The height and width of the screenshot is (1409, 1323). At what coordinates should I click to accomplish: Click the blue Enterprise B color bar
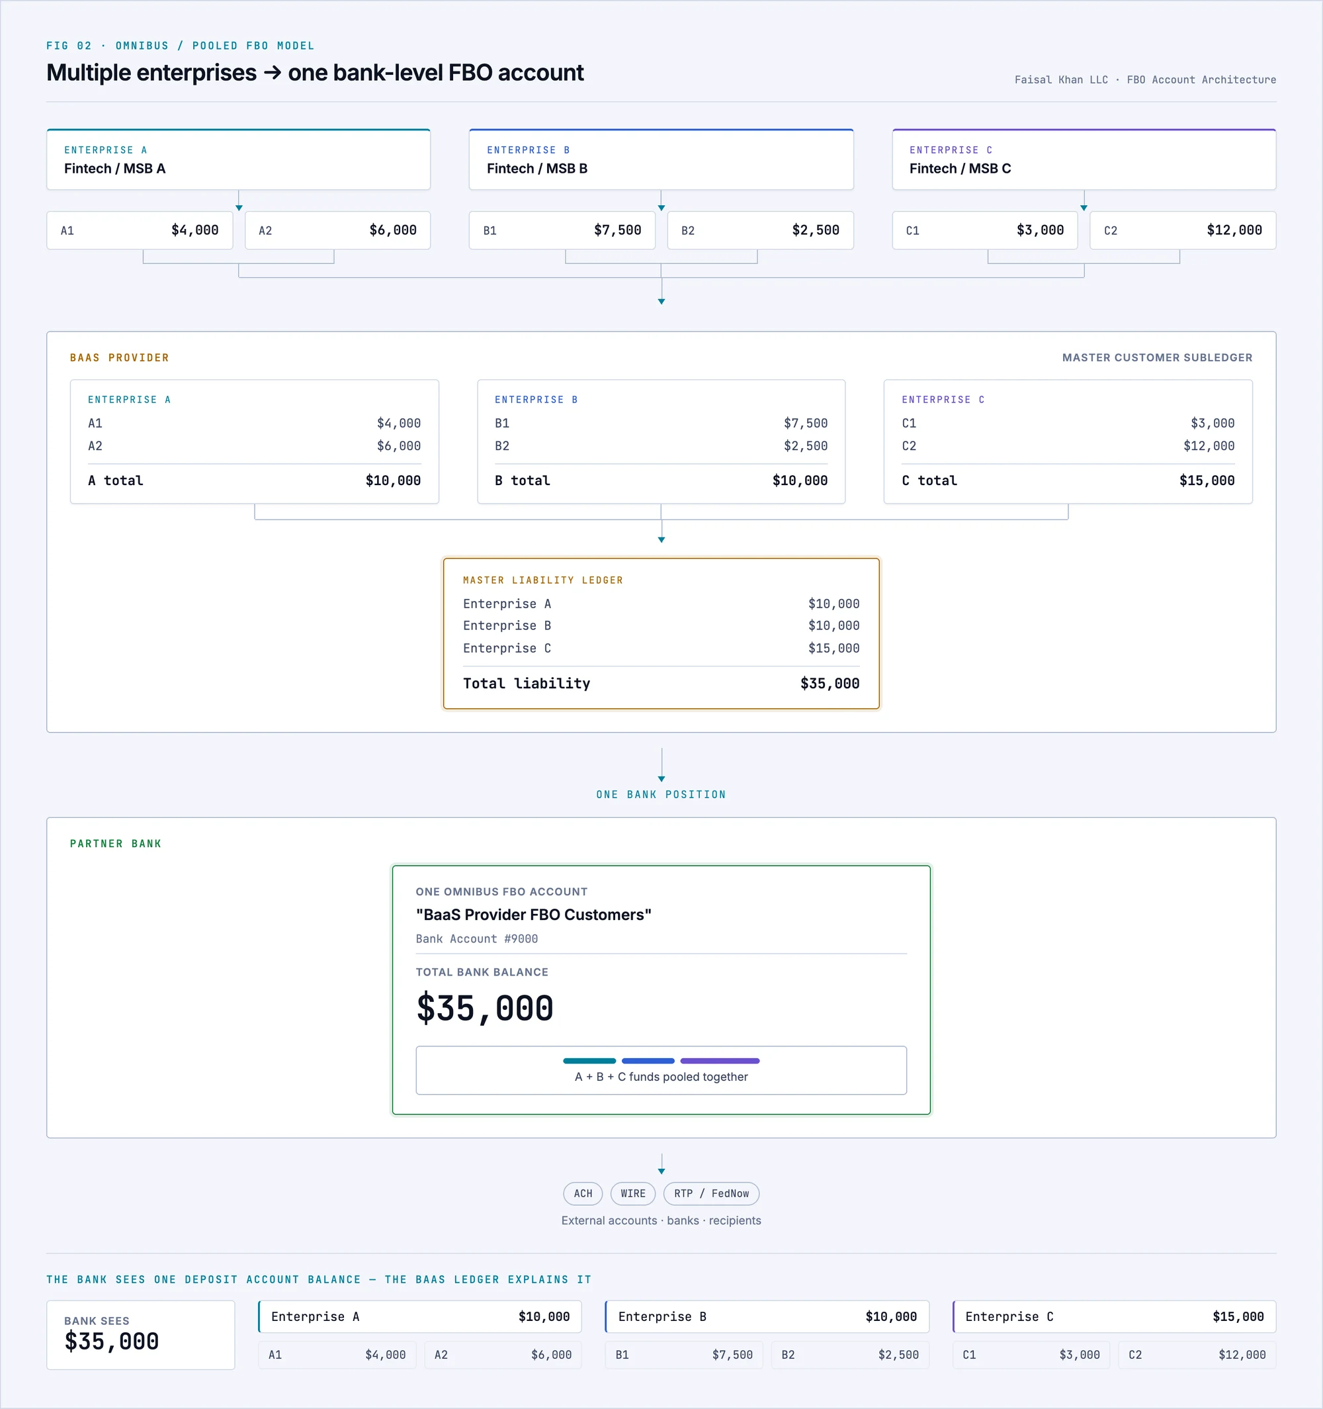pos(648,1061)
